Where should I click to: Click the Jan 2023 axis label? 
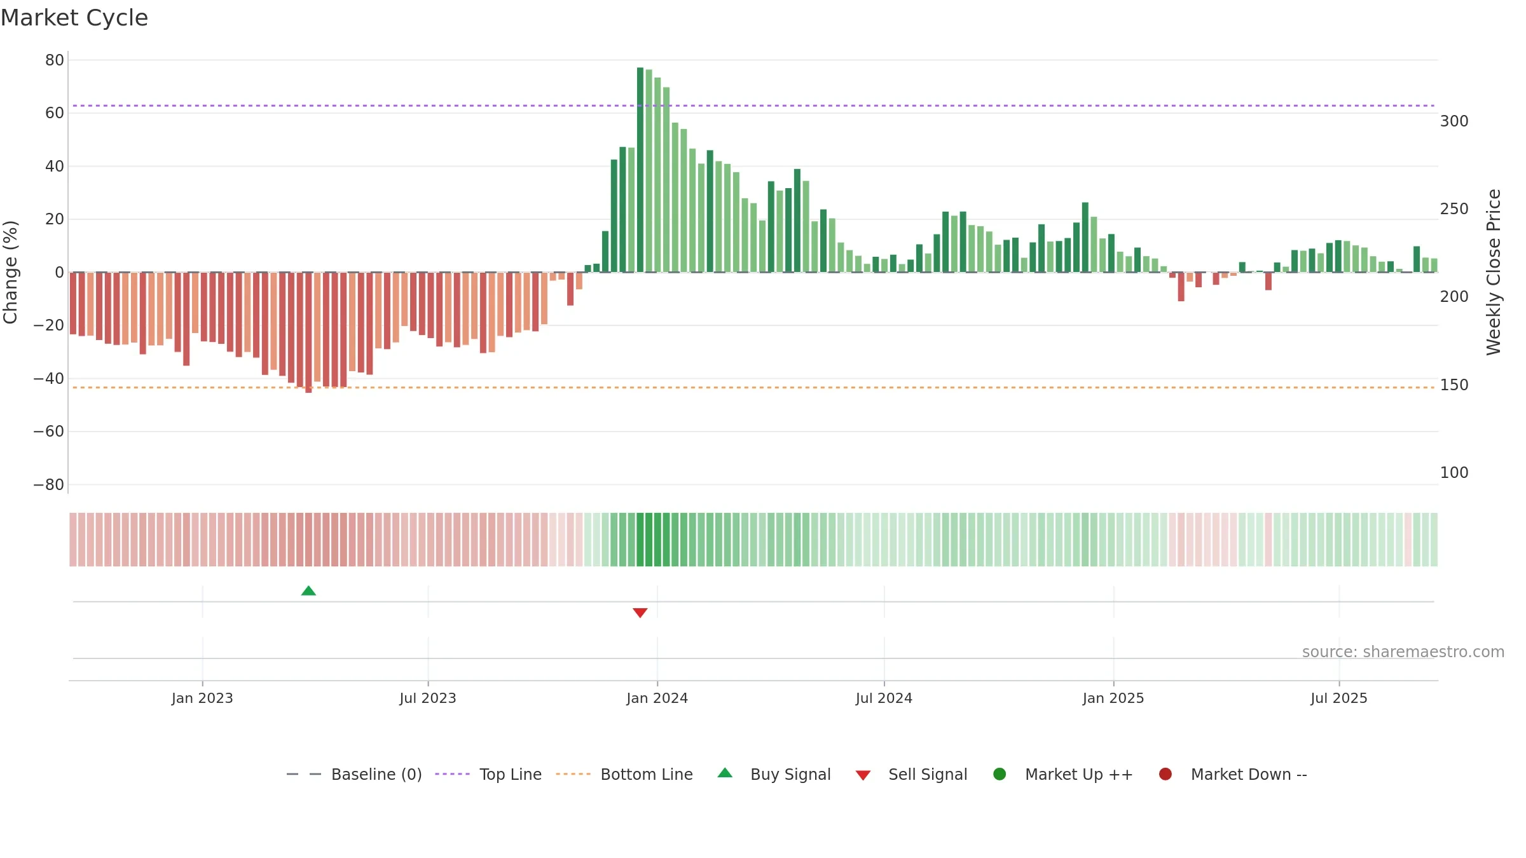pos(202,698)
